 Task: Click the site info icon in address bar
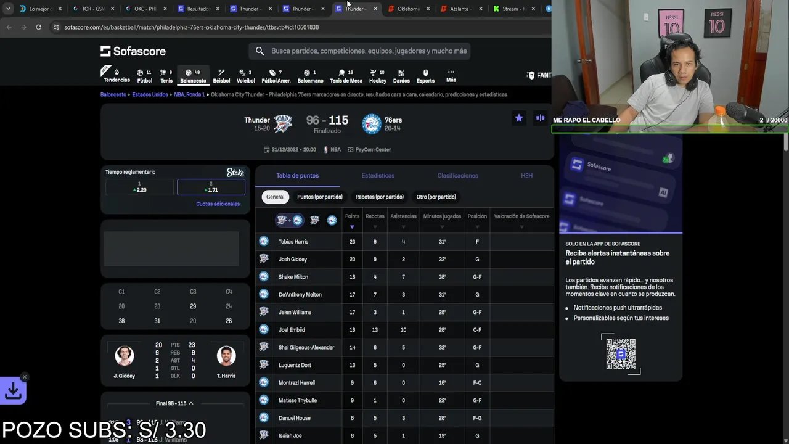tap(56, 27)
